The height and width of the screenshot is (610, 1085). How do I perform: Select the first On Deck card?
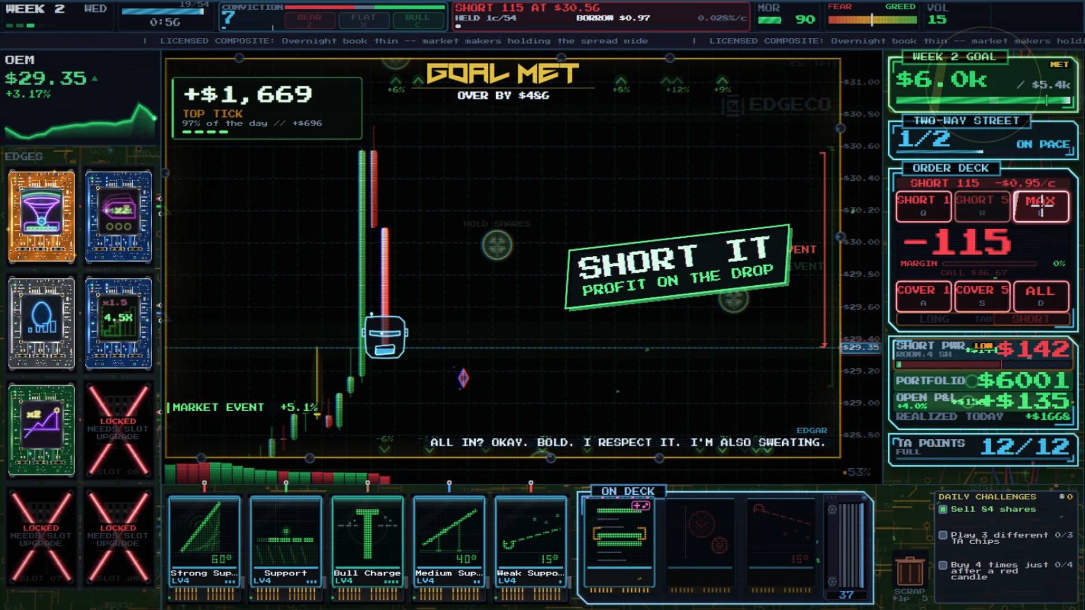pyautogui.click(x=619, y=542)
